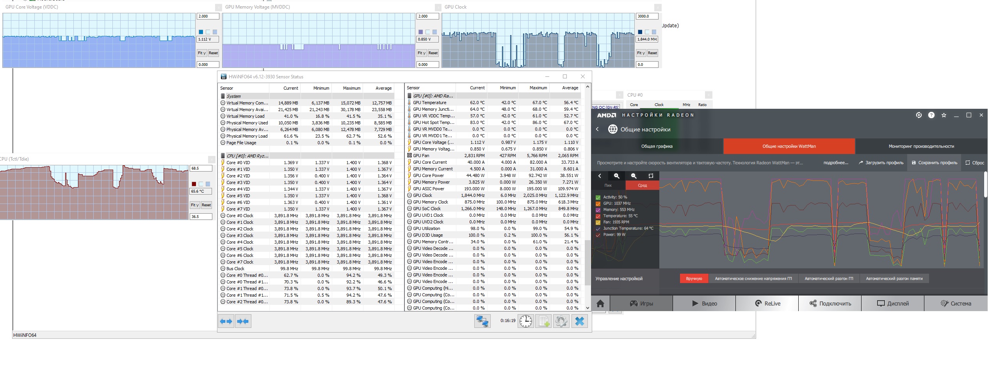
Task: Click the Radeon update notification icon
Action: [x=919, y=115]
